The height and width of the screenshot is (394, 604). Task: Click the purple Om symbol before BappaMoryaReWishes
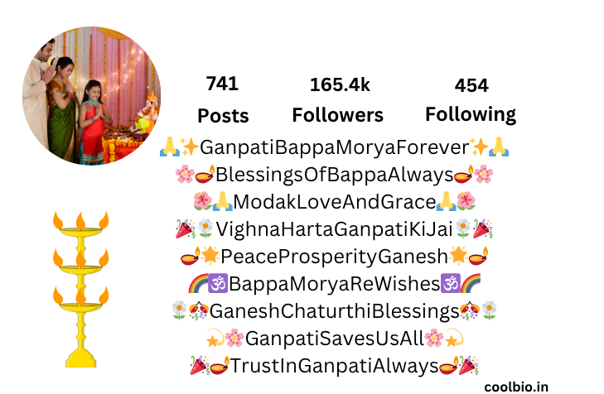(x=218, y=283)
